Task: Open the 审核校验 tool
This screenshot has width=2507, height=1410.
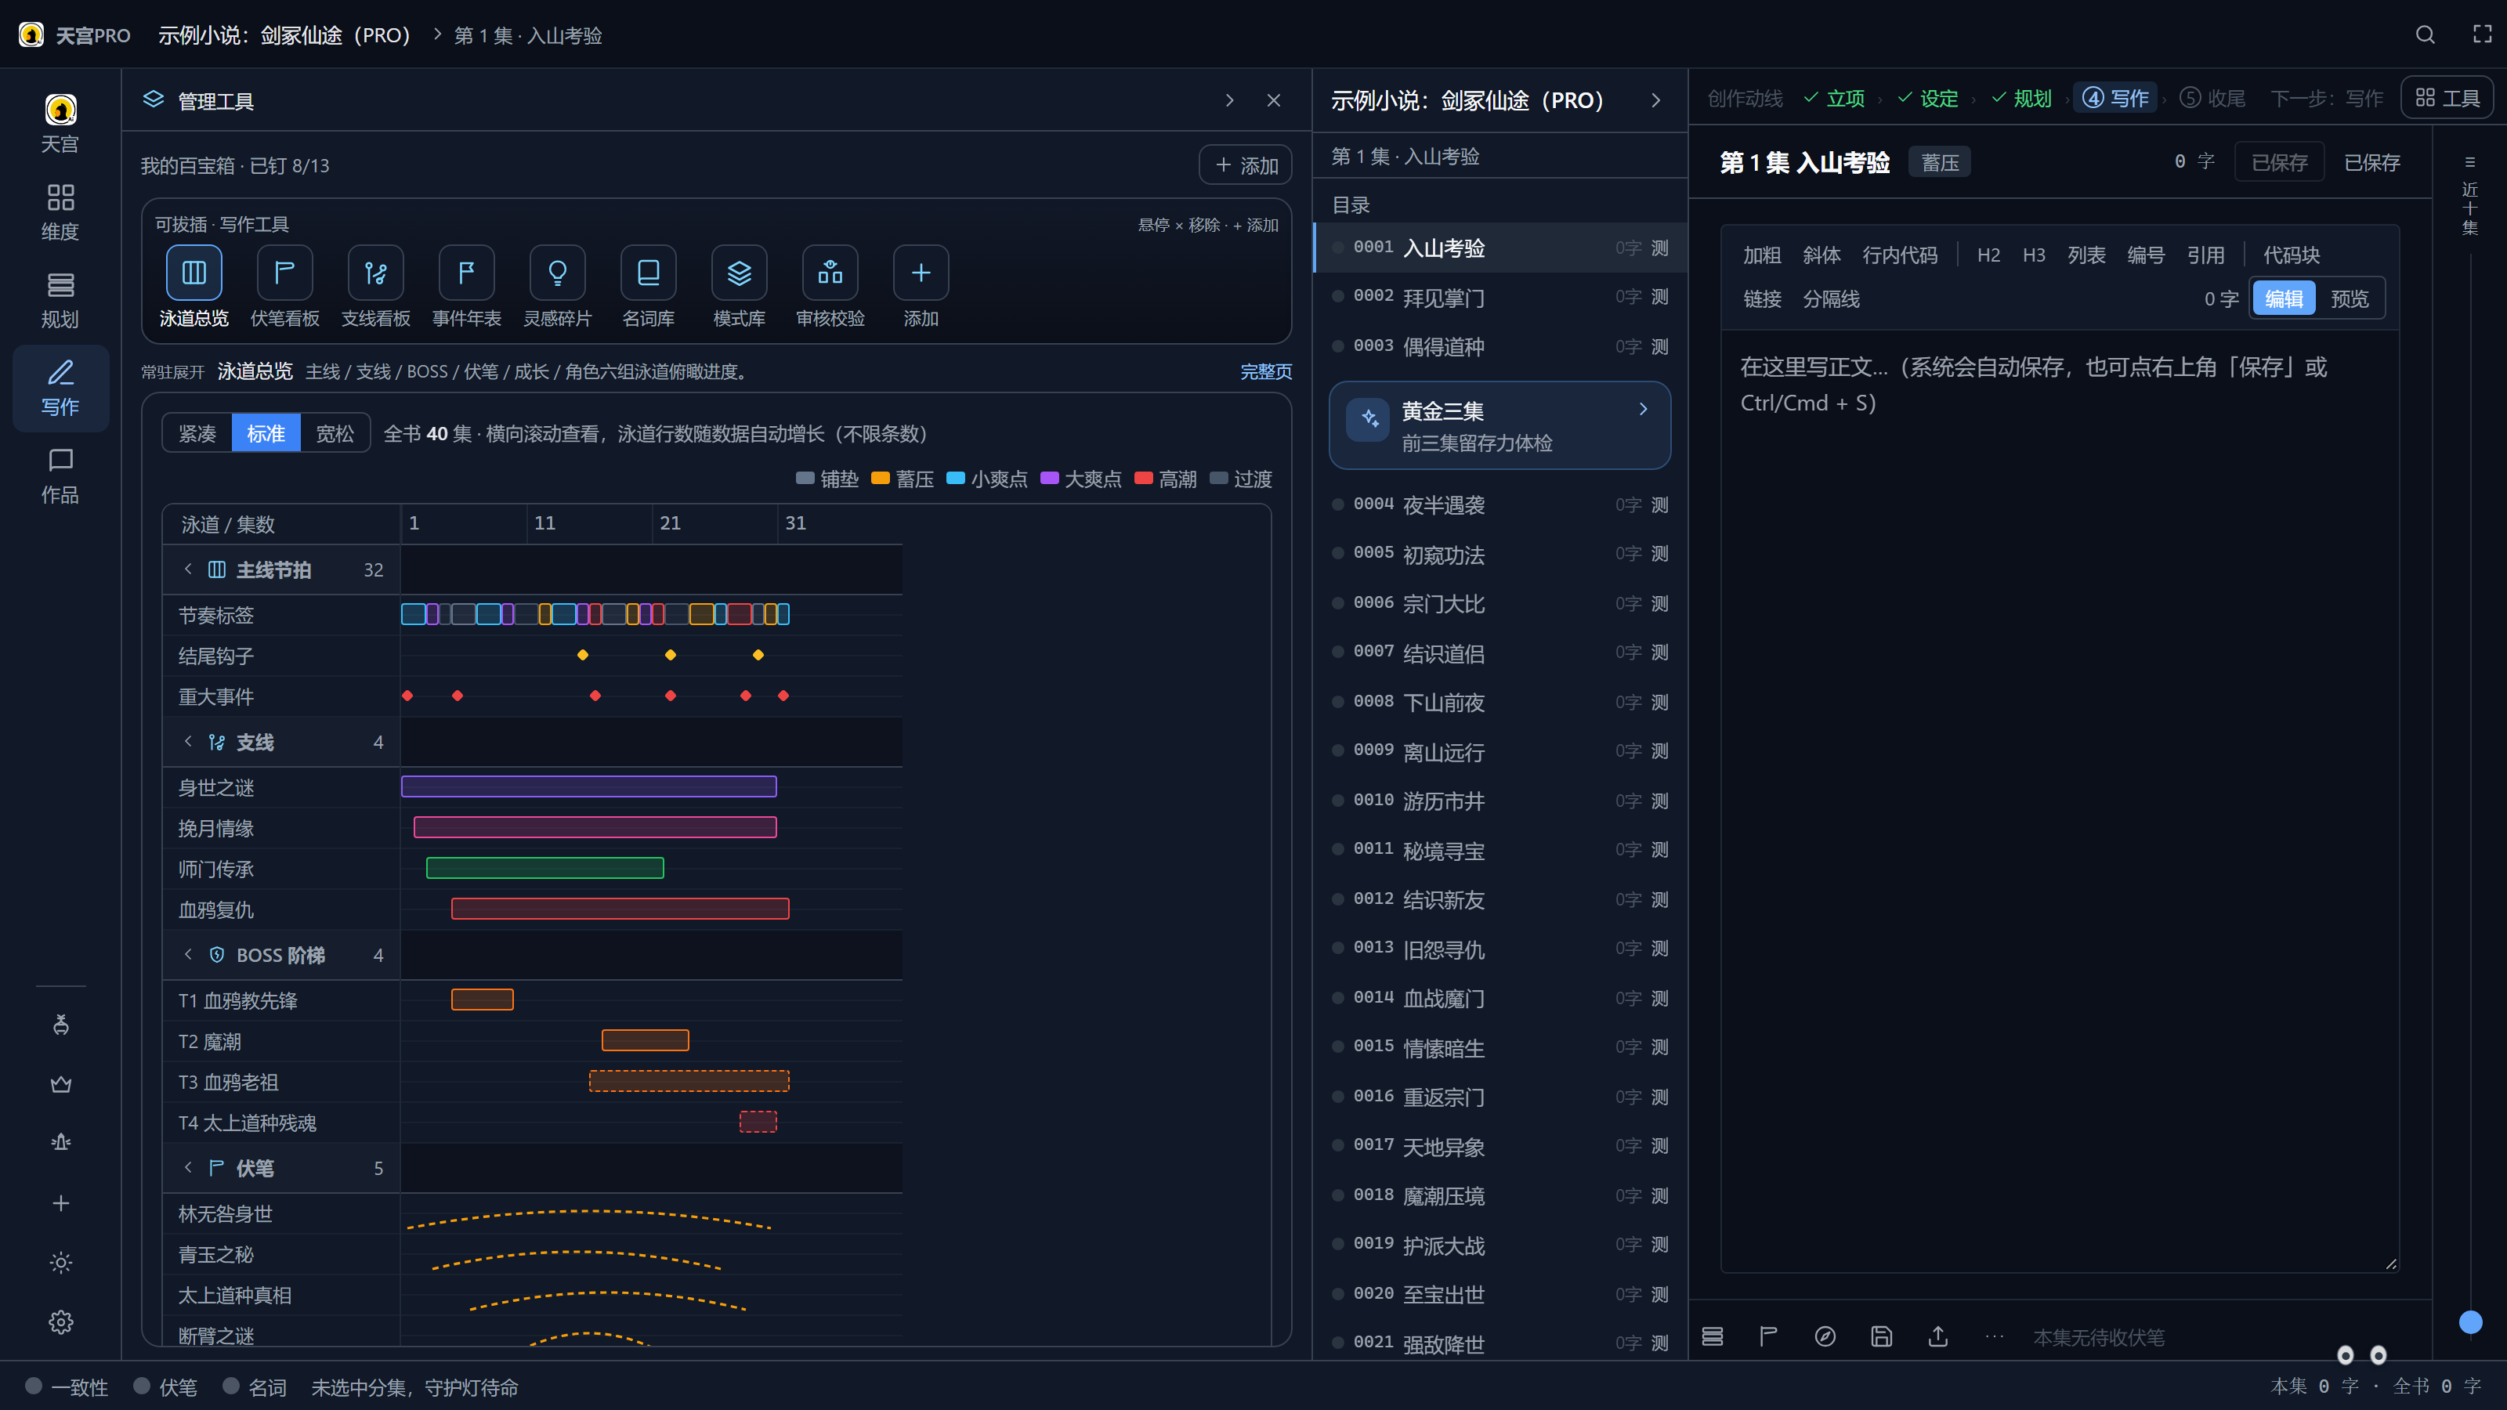Action: point(830,273)
